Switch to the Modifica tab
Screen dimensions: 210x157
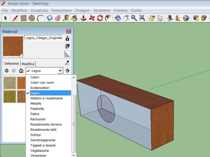pyautogui.click(x=28, y=64)
